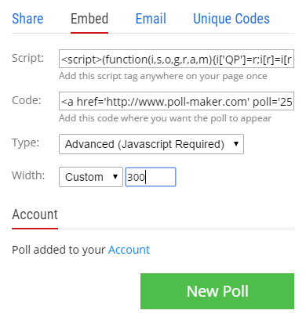Click the 'Add this code where' helper text
Screen dimensions: 306x321
pyautogui.click(x=165, y=118)
